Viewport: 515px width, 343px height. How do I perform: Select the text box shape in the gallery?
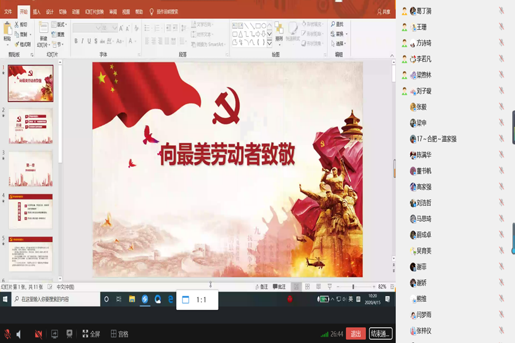tap(235, 26)
